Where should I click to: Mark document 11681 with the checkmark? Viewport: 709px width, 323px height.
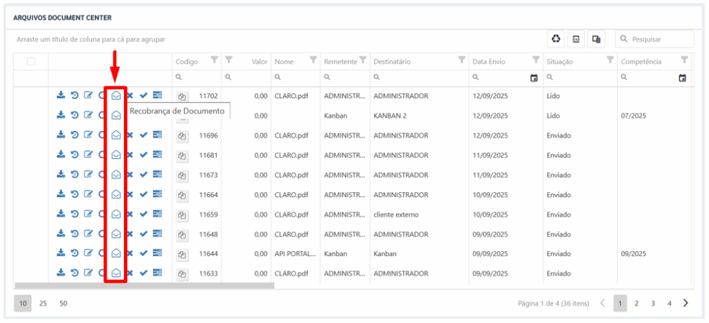coord(144,154)
